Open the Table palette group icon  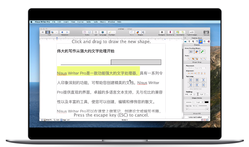pyautogui.click(x=197, y=42)
